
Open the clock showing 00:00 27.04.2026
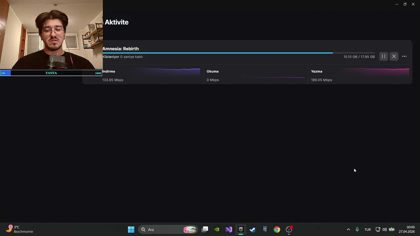[407, 229]
